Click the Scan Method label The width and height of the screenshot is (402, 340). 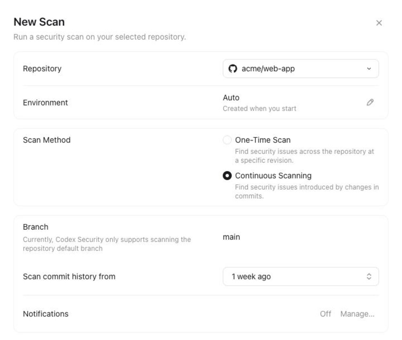pos(47,140)
